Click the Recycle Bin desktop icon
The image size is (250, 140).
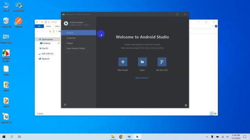click(x=6, y=23)
